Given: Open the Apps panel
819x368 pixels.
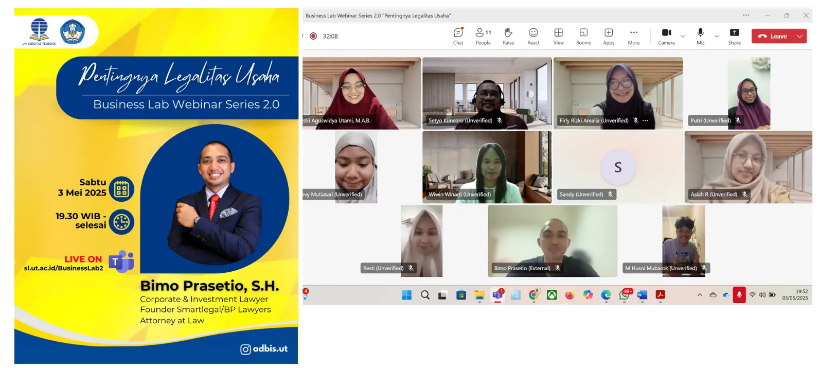Looking at the screenshot, I should (609, 36).
